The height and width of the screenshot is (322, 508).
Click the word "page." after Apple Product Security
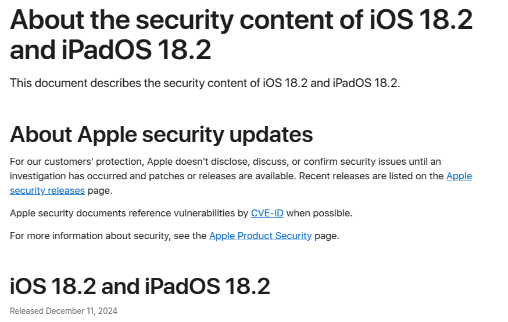point(327,236)
